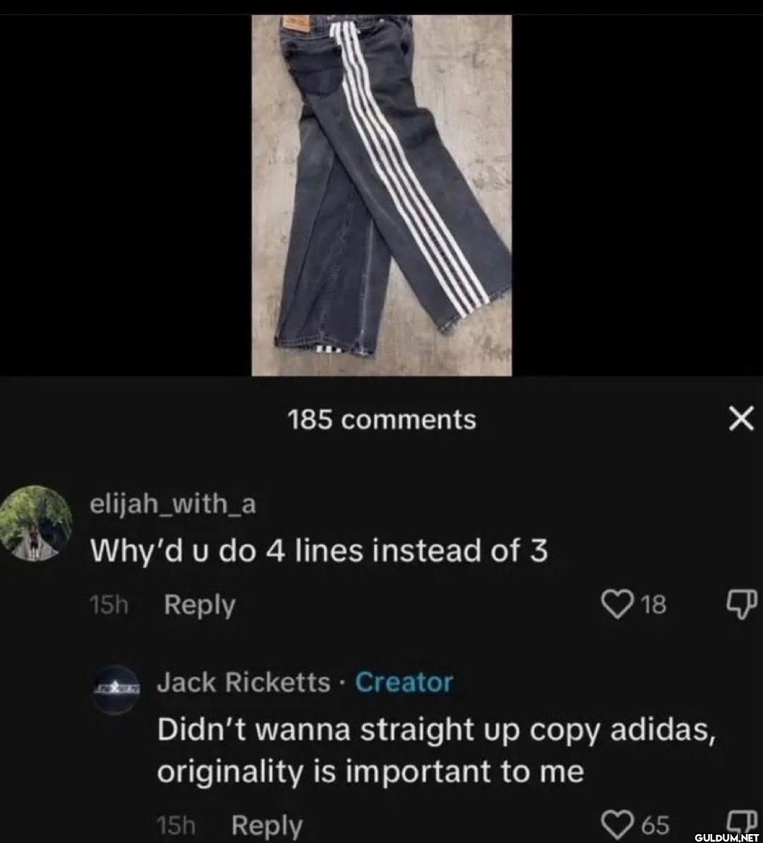Open the Jack Ricketts username link
Image resolution: width=763 pixels, height=843 pixels.
coord(244,683)
